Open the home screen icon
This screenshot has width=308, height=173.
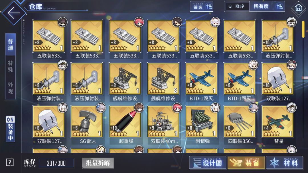click(299, 8)
